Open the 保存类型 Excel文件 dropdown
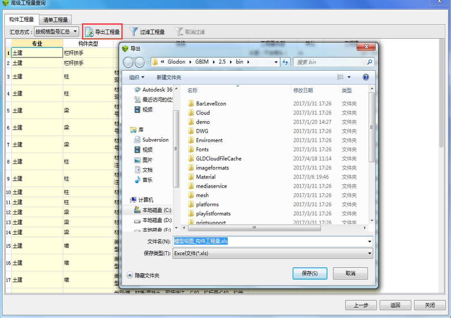 (x=273, y=254)
